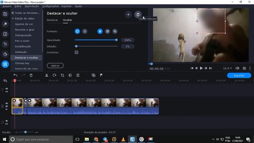Delete mask with the trash button

click(138, 15)
